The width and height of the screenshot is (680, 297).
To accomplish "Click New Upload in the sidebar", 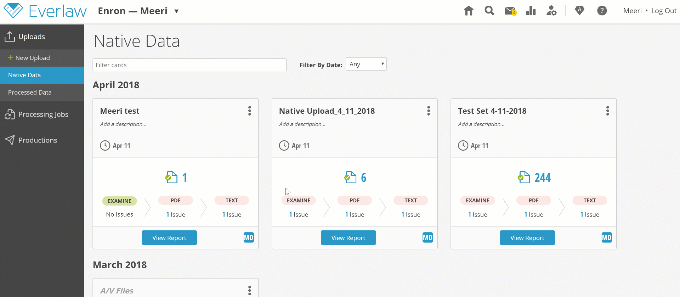I will [42, 58].
